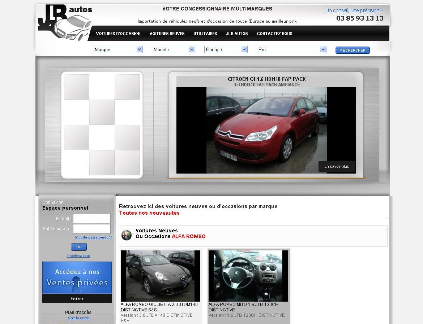Click the Entrer button
This screenshot has height=324, width=423.
pyautogui.click(x=77, y=298)
